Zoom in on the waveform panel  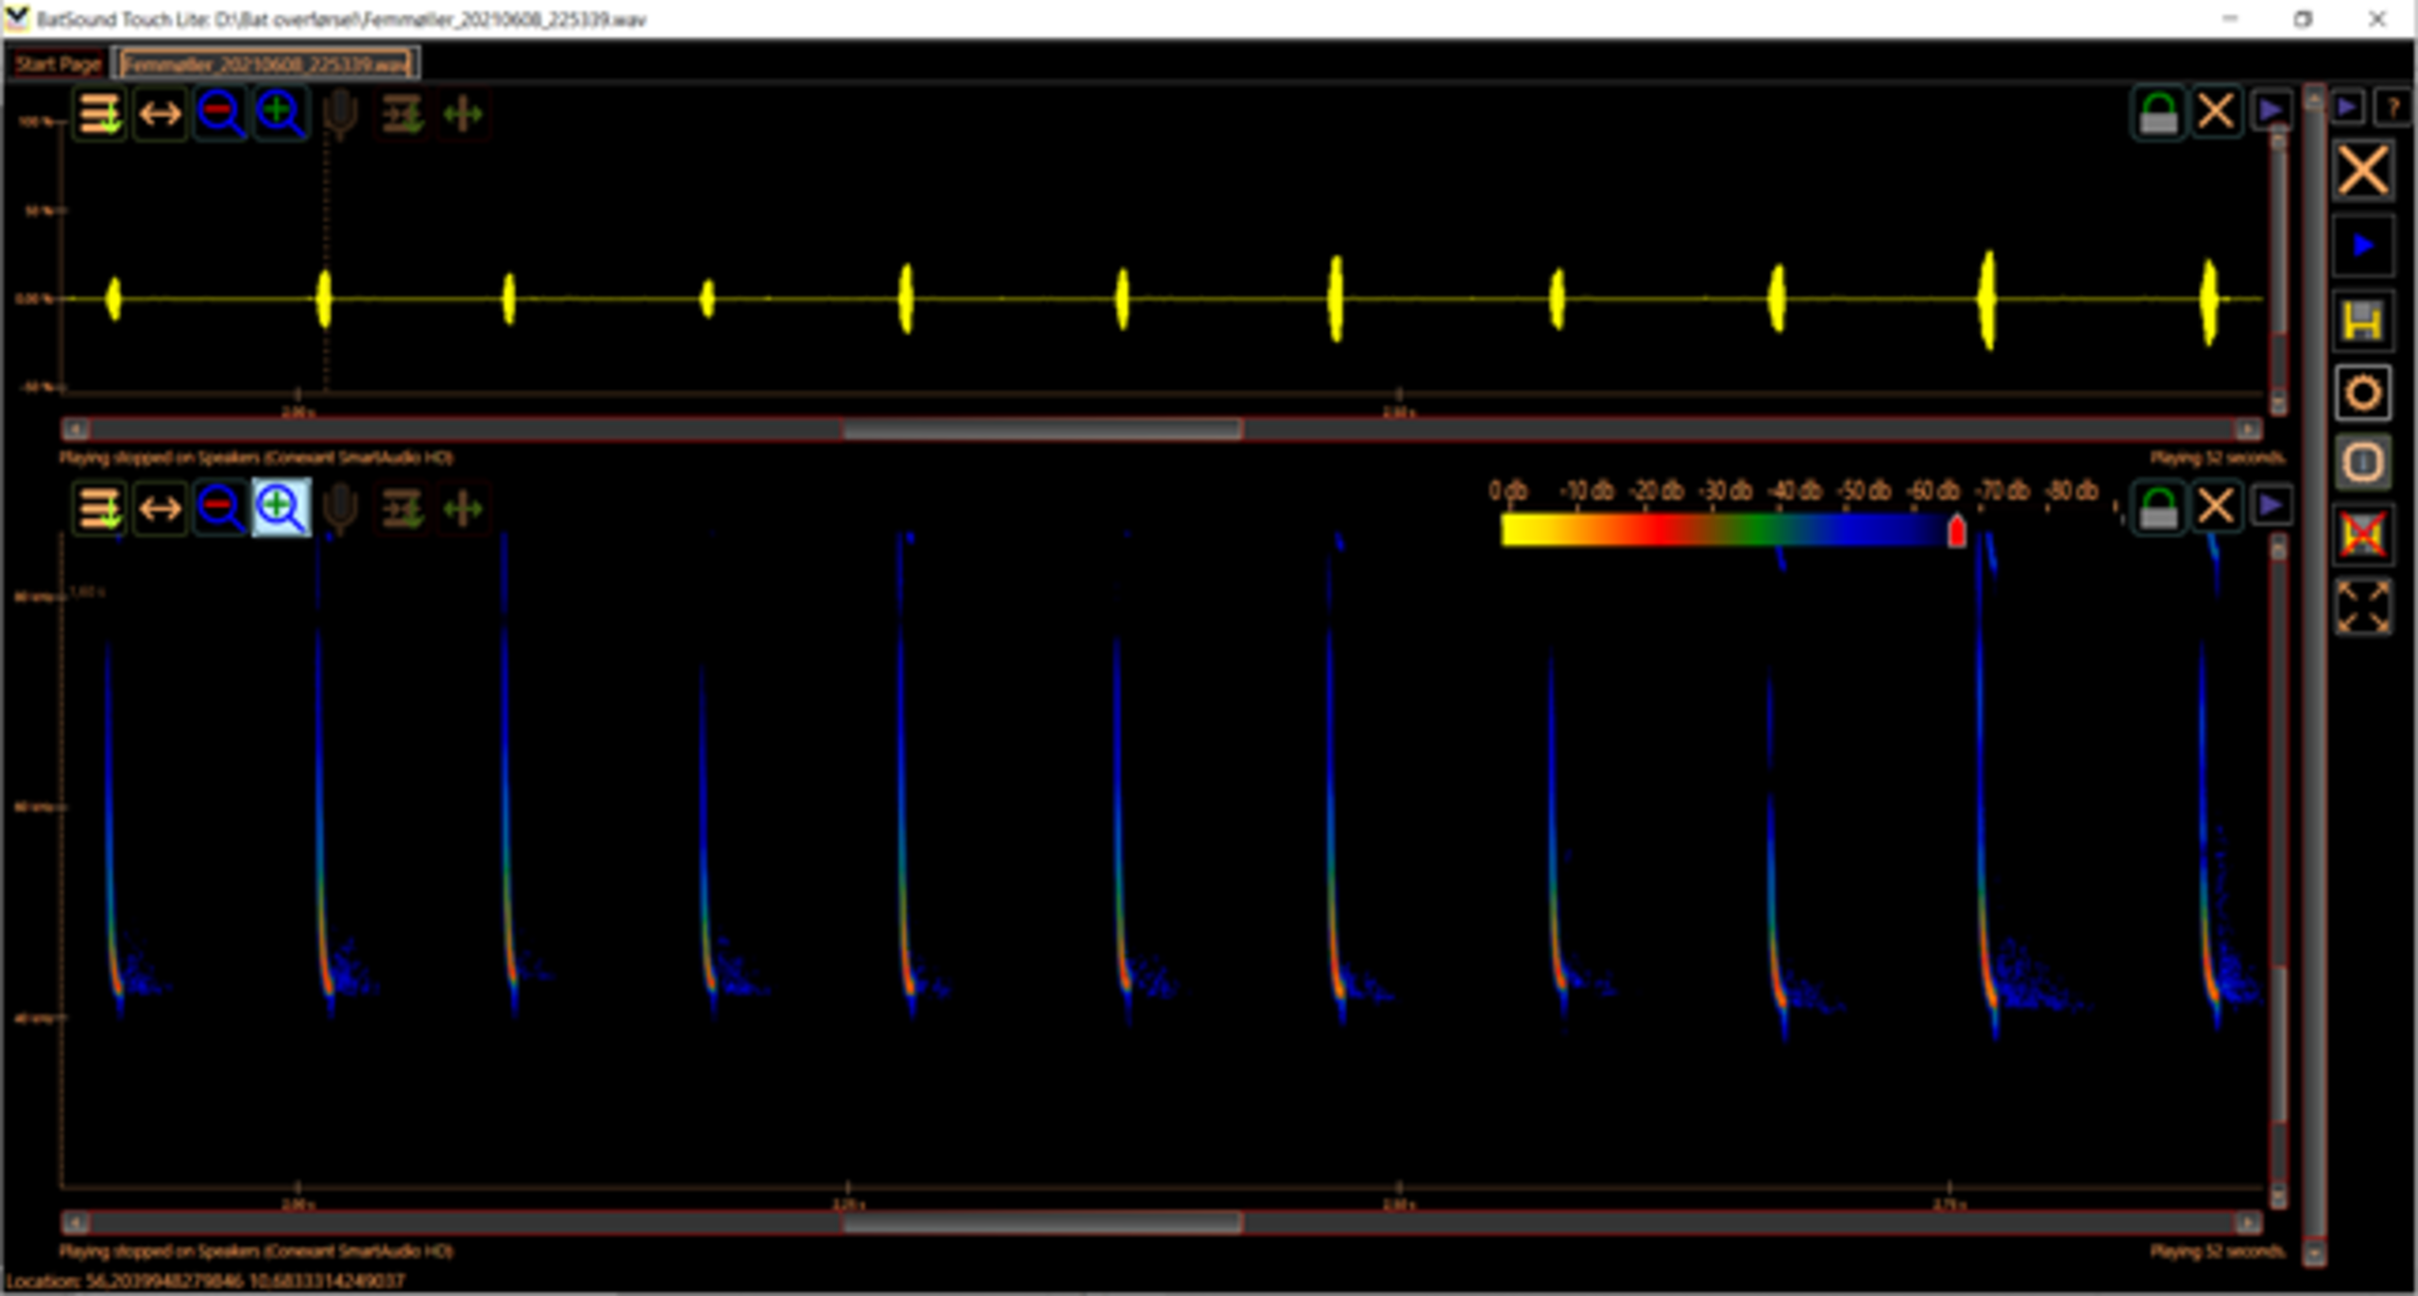click(281, 114)
